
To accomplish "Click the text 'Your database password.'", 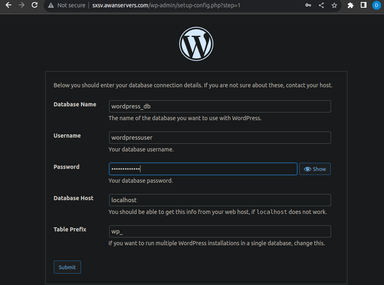I will click(x=141, y=181).
